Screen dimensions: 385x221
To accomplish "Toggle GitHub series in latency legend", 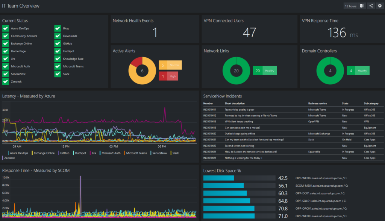I will [x=64, y=153].
